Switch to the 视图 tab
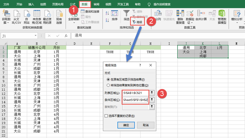 (108, 4)
